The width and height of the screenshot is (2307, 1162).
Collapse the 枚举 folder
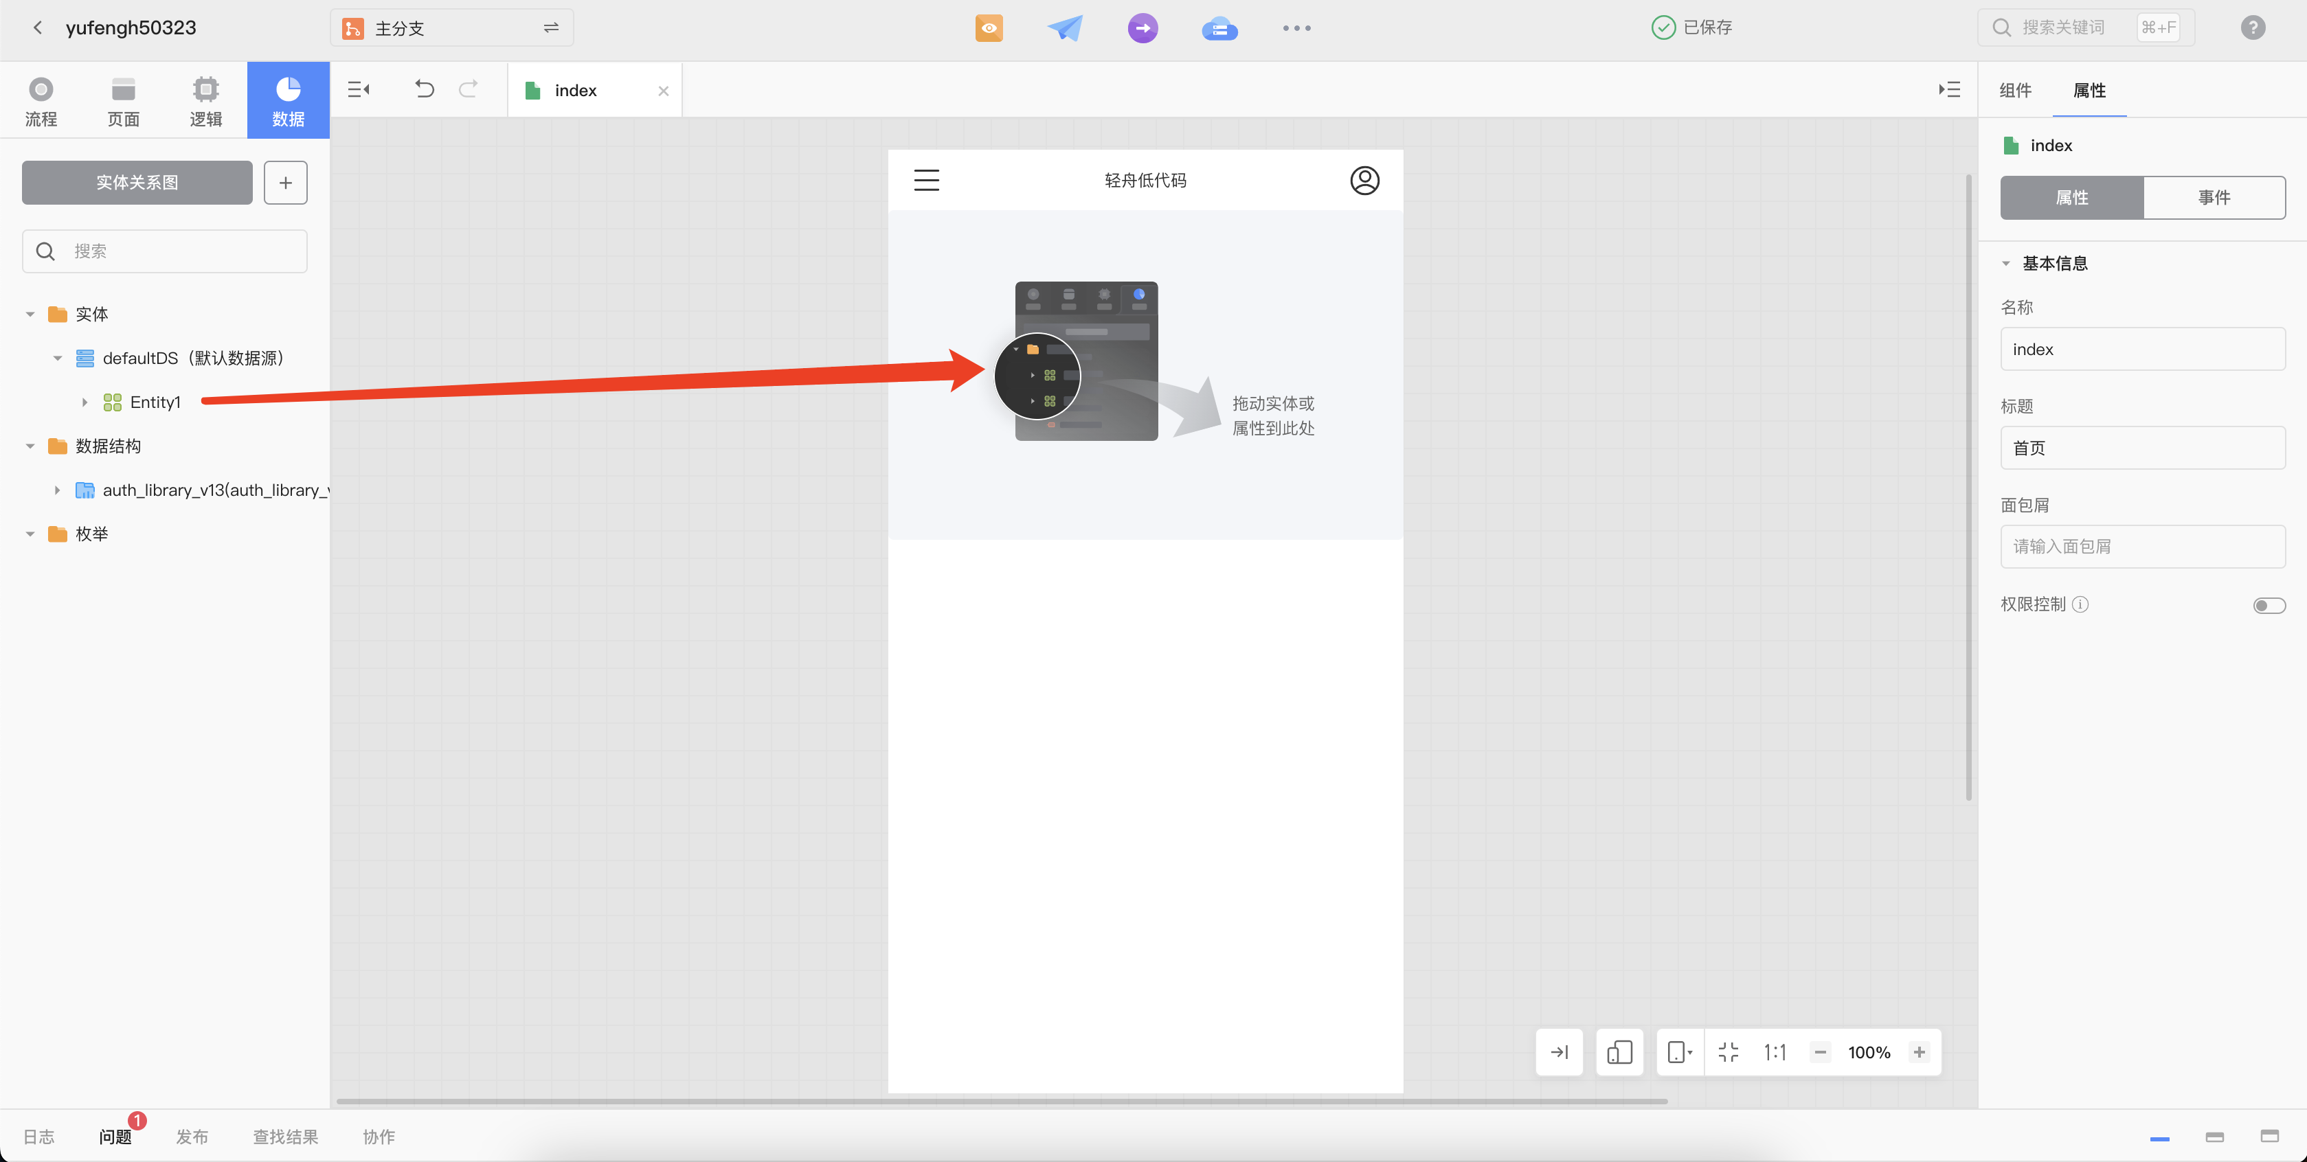point(30,534)
